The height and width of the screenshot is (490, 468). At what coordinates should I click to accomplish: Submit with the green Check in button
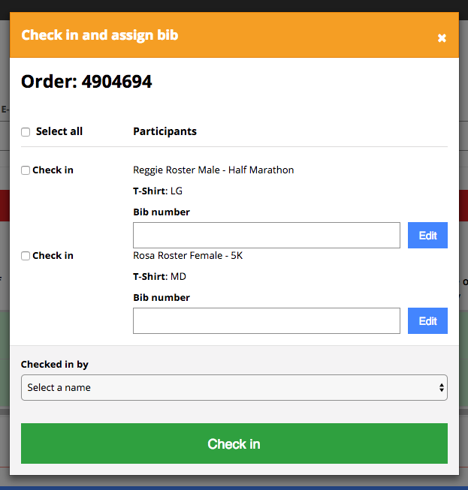234,444
